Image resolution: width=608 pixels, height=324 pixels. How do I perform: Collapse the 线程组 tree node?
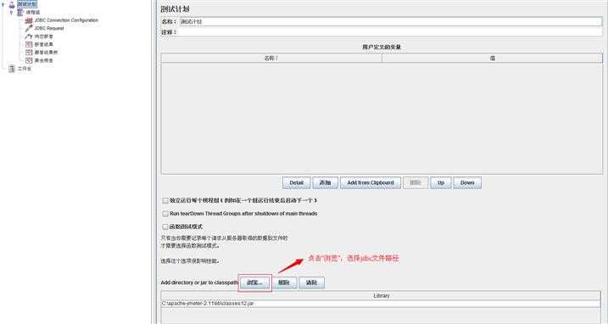[11, 13]
